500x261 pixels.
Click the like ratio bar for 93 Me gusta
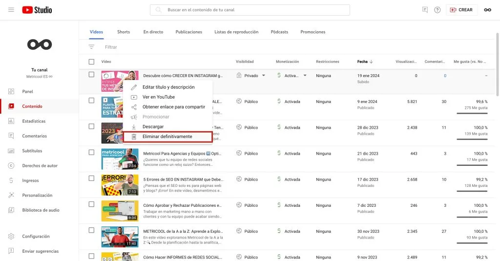pos(472,243)
